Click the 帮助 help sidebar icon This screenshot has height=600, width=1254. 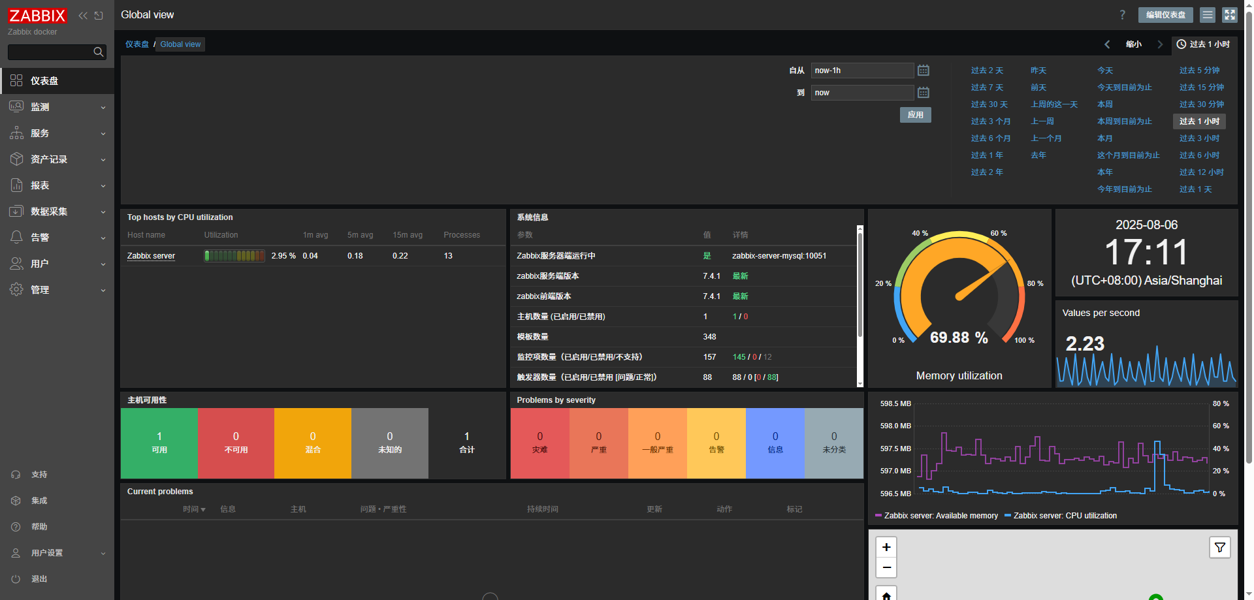[x=16, y=527]
